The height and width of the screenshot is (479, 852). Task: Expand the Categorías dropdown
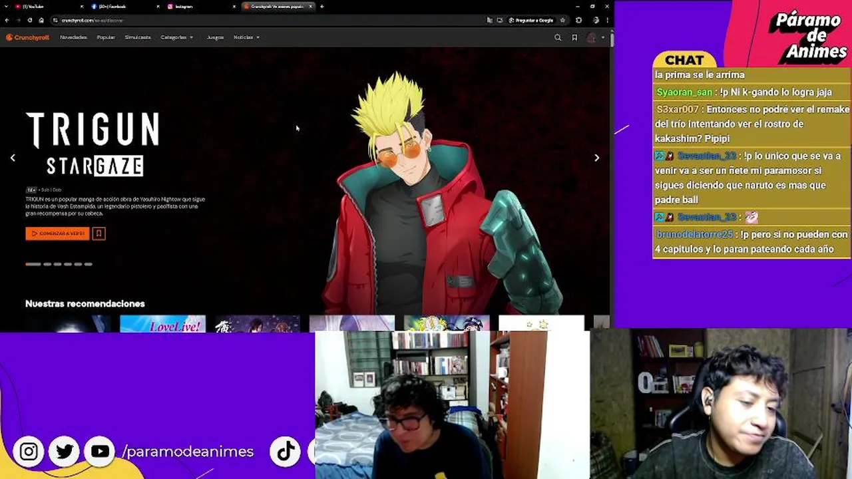point(177,37)
